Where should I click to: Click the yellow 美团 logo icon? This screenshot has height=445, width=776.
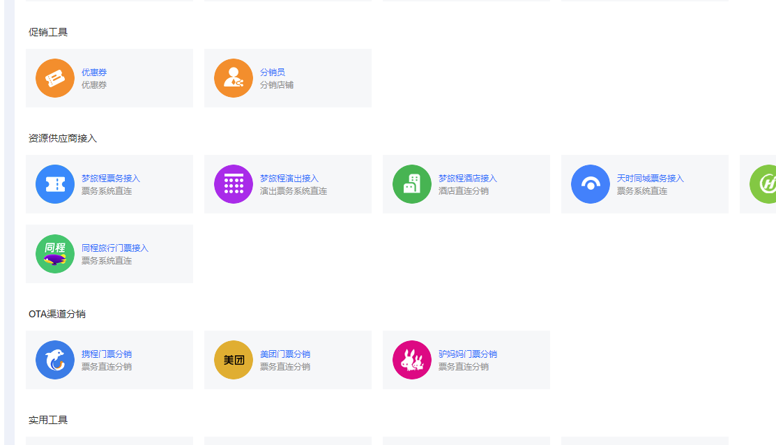pyautogui.click(x=234, y=360)
